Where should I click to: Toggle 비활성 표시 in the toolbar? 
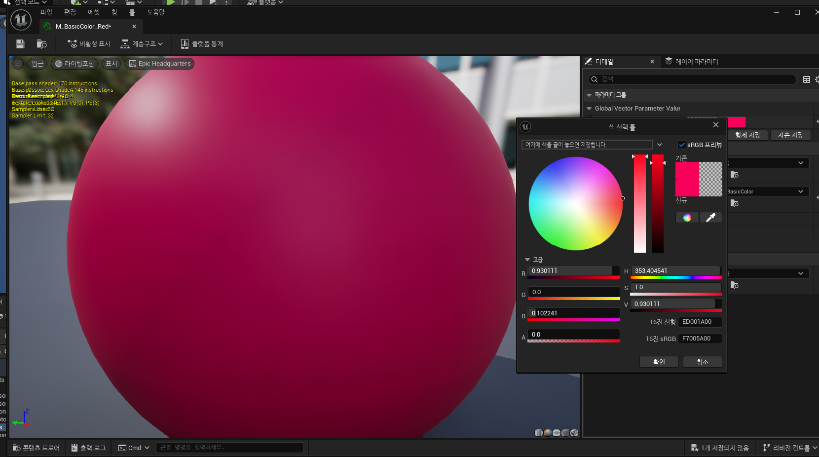click(89, 44)
